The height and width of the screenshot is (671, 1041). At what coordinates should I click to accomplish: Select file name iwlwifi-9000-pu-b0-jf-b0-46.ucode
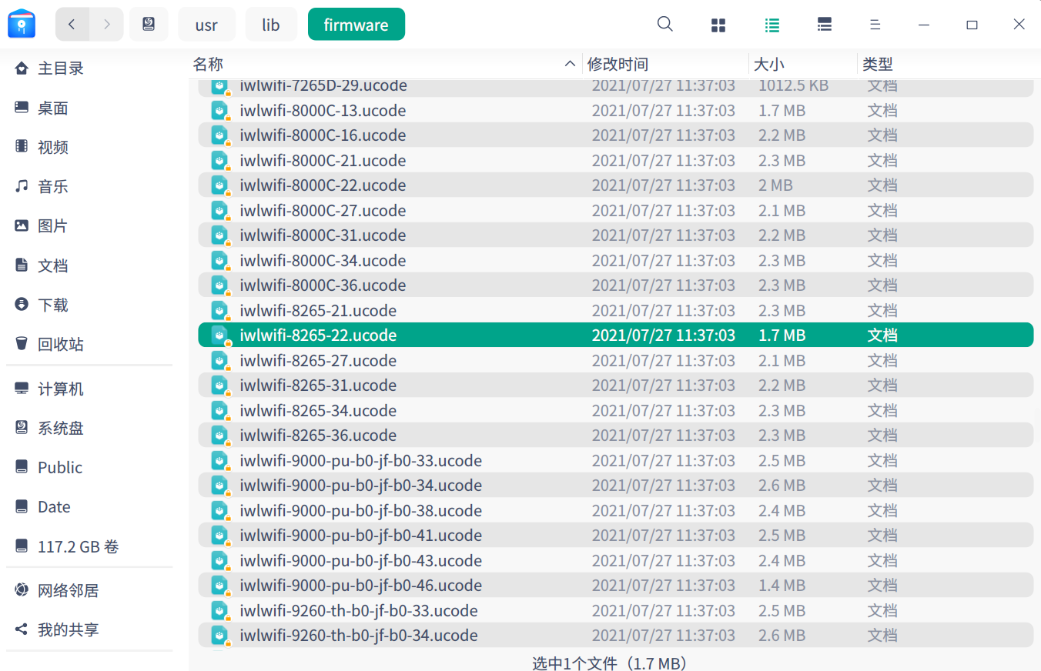pos(361,586)
